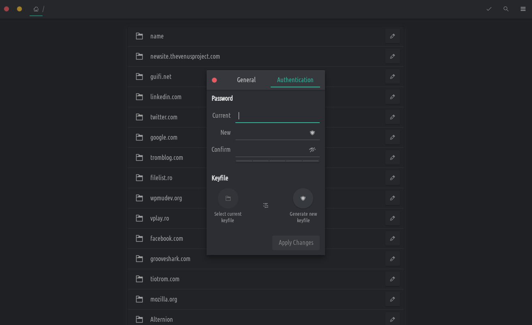Click the Apply Changes button
This screenshot has width=532, height=325.
point(296,243)
